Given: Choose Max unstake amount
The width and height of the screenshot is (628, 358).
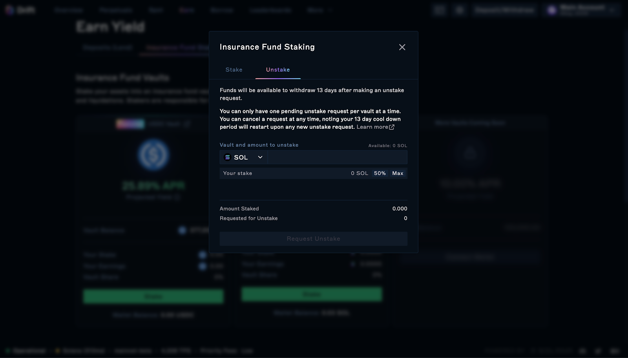Looking at the screenshot, I should (x=398, y=174).
